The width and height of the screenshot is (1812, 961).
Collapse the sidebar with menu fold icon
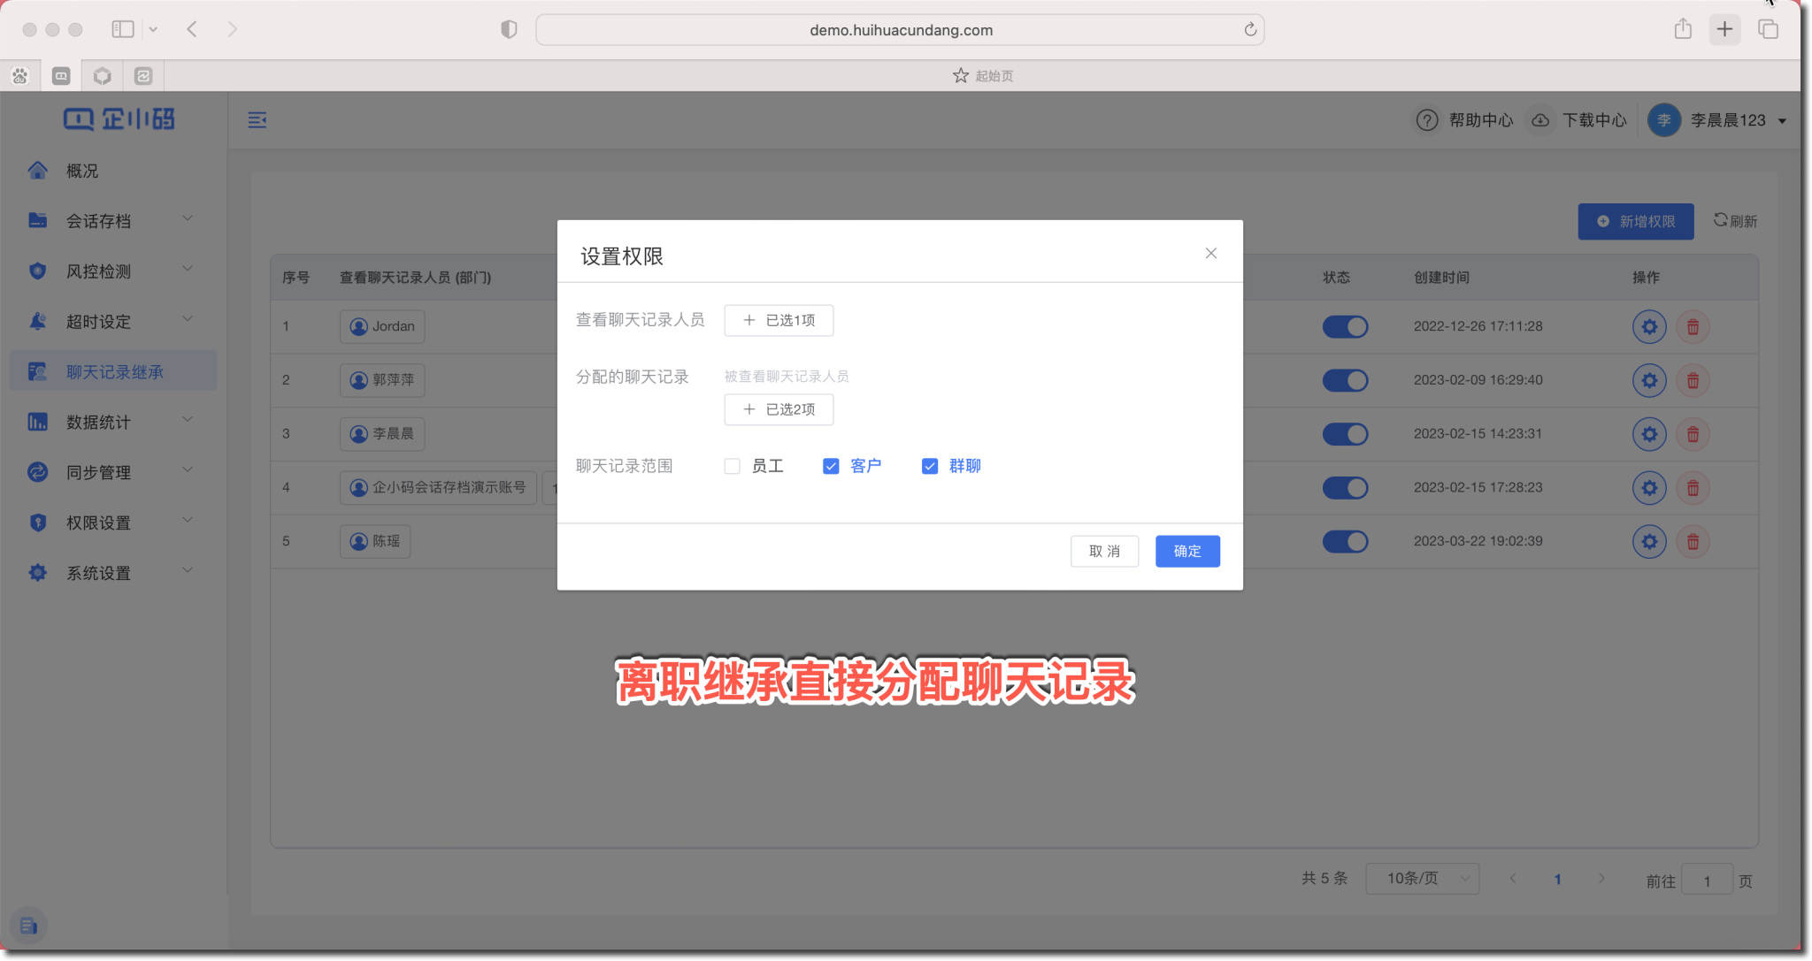(257, 120)
